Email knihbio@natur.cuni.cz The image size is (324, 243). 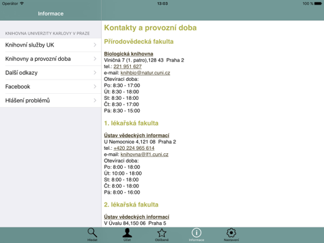tap(145, 73)
